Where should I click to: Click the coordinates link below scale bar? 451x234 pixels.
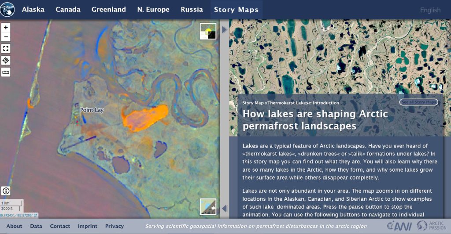click(x=18, y=215)
